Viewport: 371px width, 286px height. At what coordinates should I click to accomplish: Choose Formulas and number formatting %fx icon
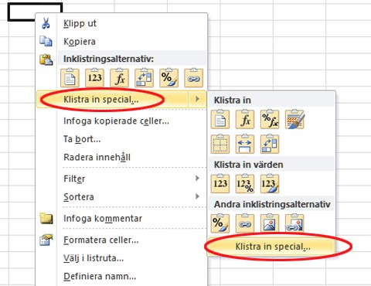pyautogui.click(x=270, y=119)
